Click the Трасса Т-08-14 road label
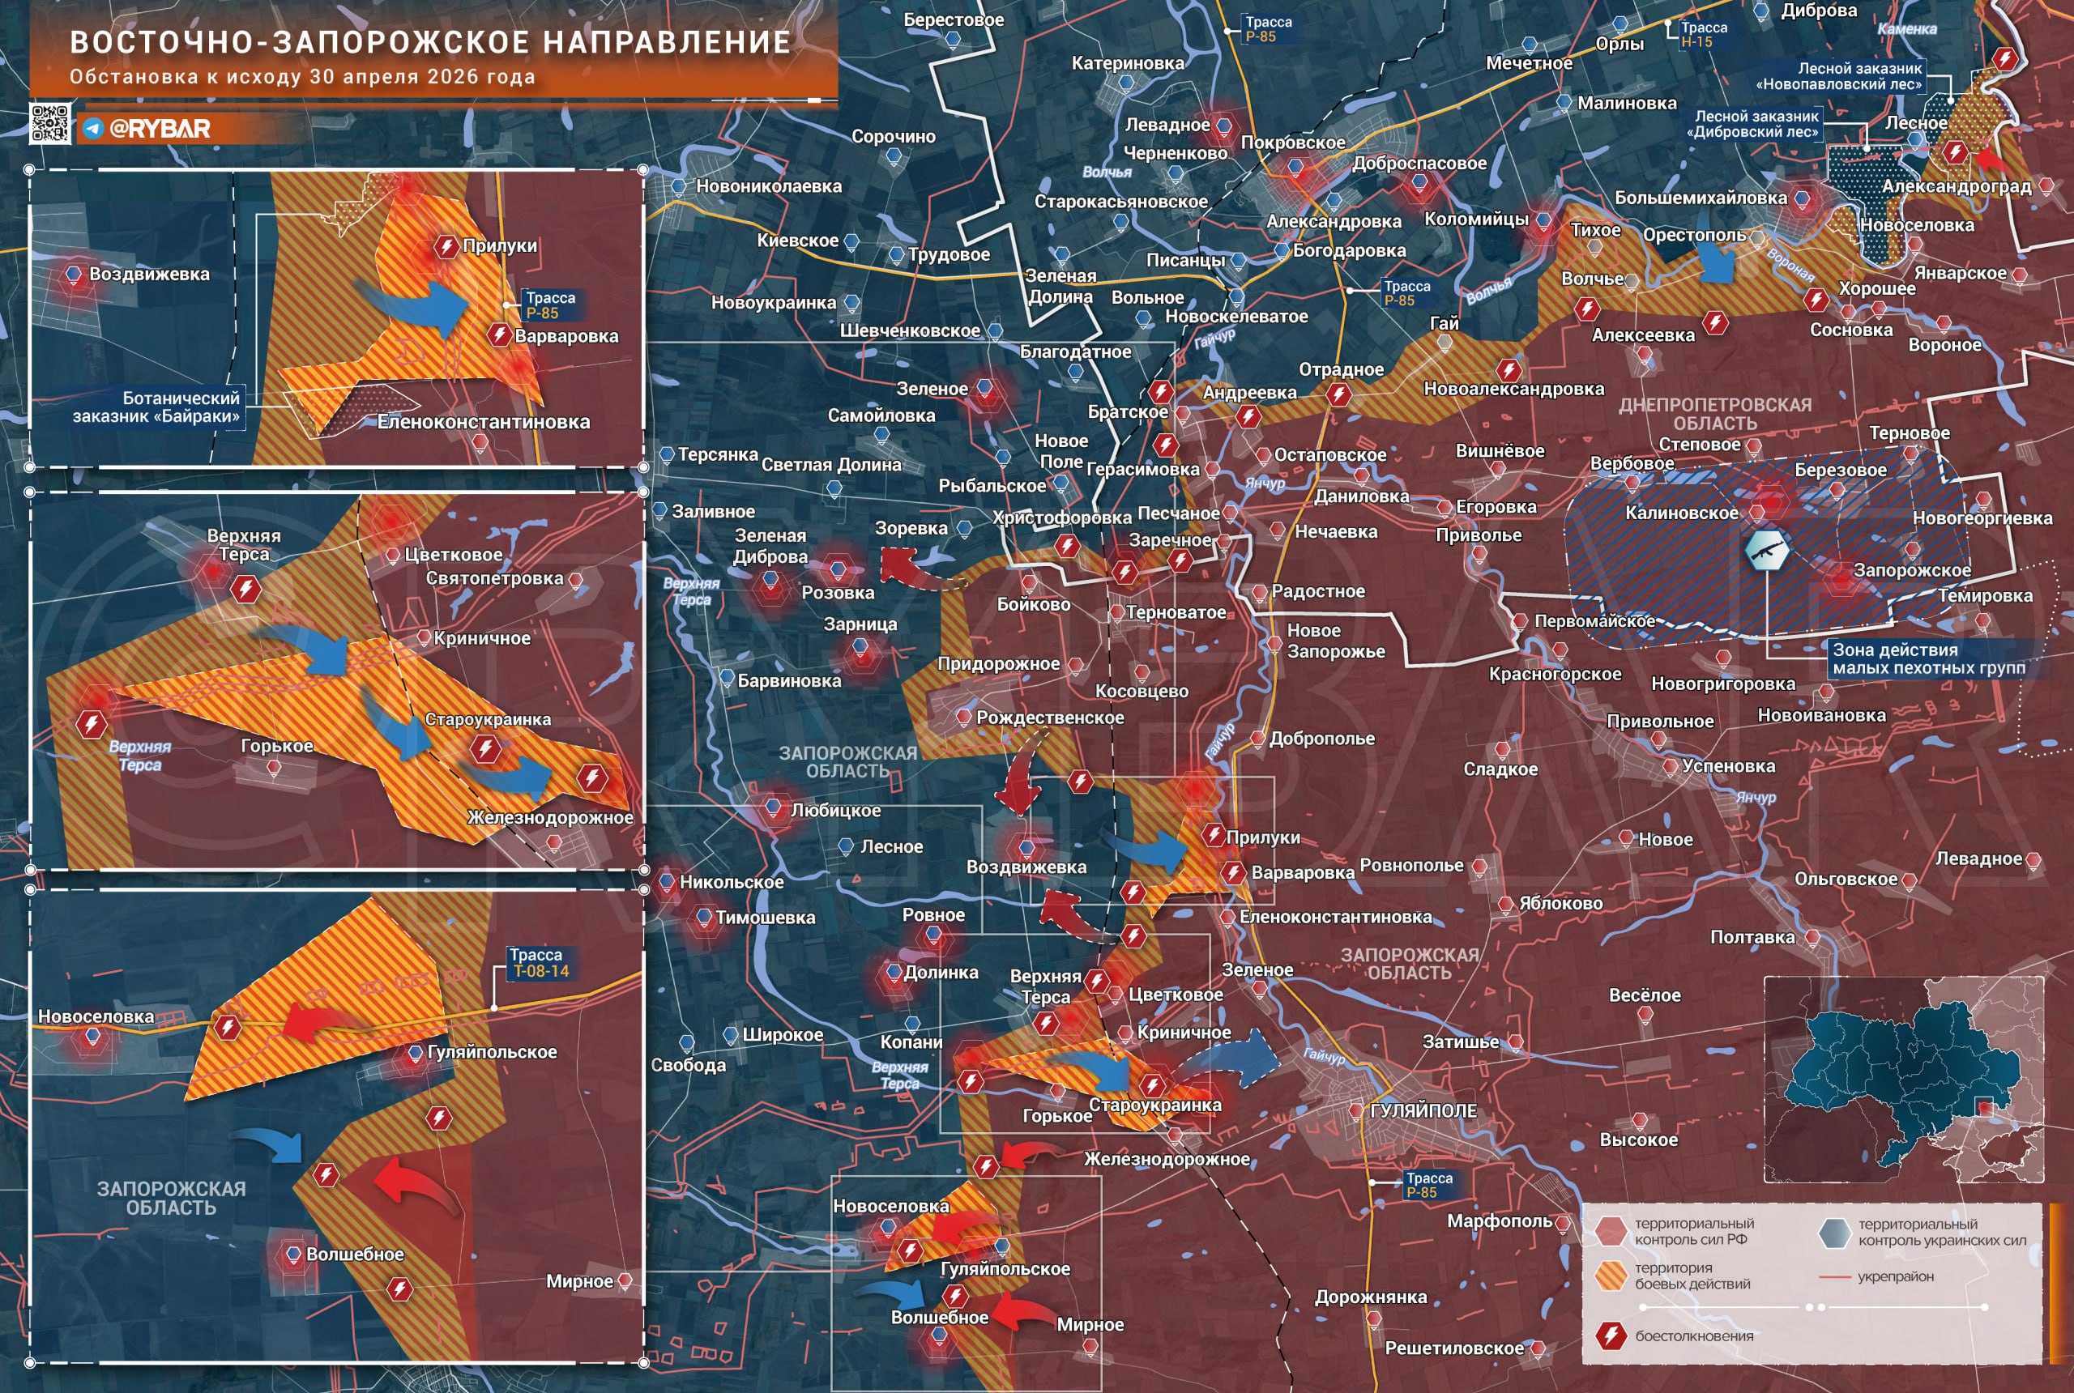Image resolution: width=2074 pixels, height=1393 pixels. 540,963
